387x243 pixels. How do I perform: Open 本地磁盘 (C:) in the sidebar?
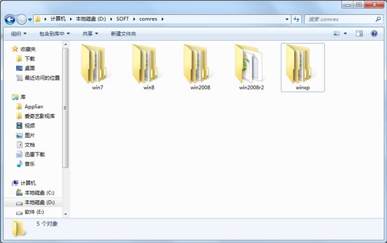(35, 193)
